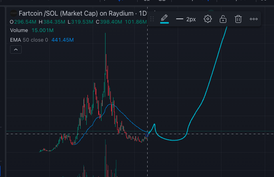The height and width of the screenshot is (177, 274).
Task: Delete the drawing with trash icon
Action: (x=238, y=19)
